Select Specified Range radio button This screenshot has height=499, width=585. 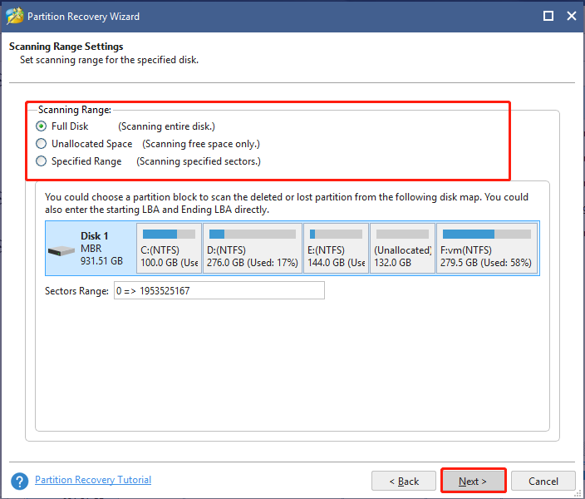pyautogui.click(x=41, y=161)
